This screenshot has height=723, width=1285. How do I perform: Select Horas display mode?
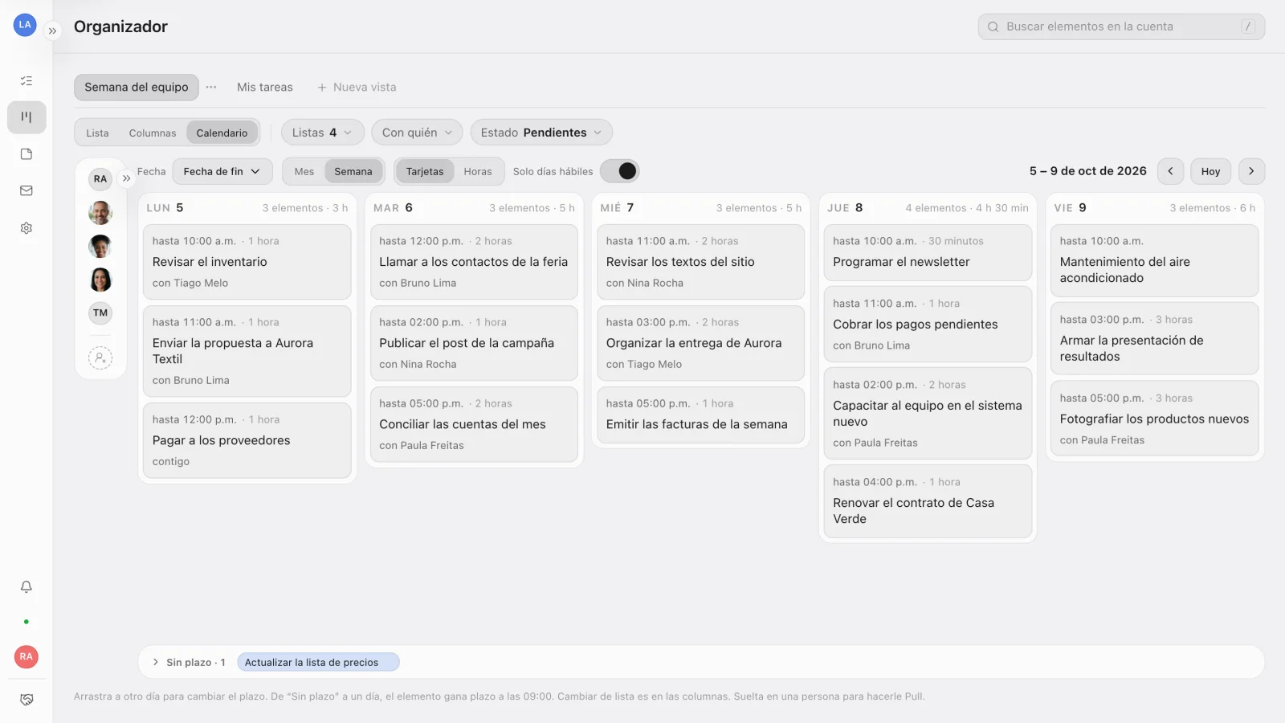click(x=478, y=171)
